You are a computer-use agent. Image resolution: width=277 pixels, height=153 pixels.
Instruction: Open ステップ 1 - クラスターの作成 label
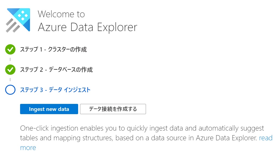(x=53, y=49)
